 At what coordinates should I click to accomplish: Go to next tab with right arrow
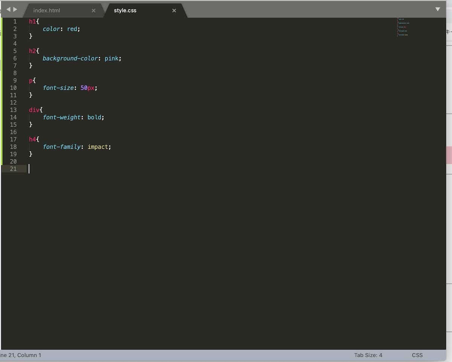click(15, 9)
